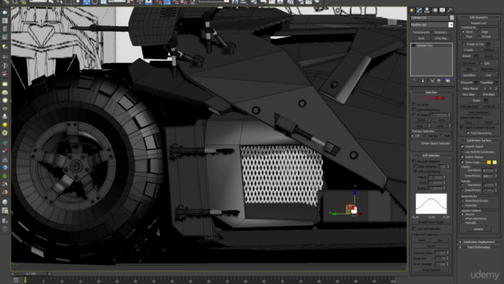Open the Hierarchy command panel tab
This screenshot has height=284, width=504.
[427, 10]
